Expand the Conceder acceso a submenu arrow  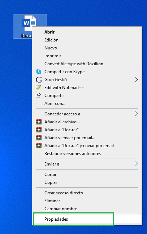[x=136, y=114]
